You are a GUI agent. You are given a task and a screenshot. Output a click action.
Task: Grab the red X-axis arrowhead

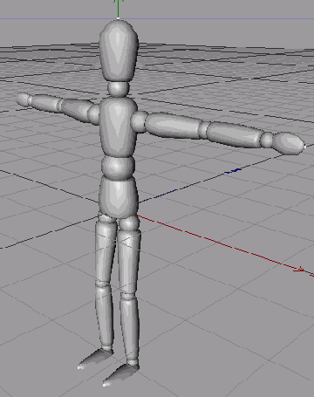tap(299, 270)
